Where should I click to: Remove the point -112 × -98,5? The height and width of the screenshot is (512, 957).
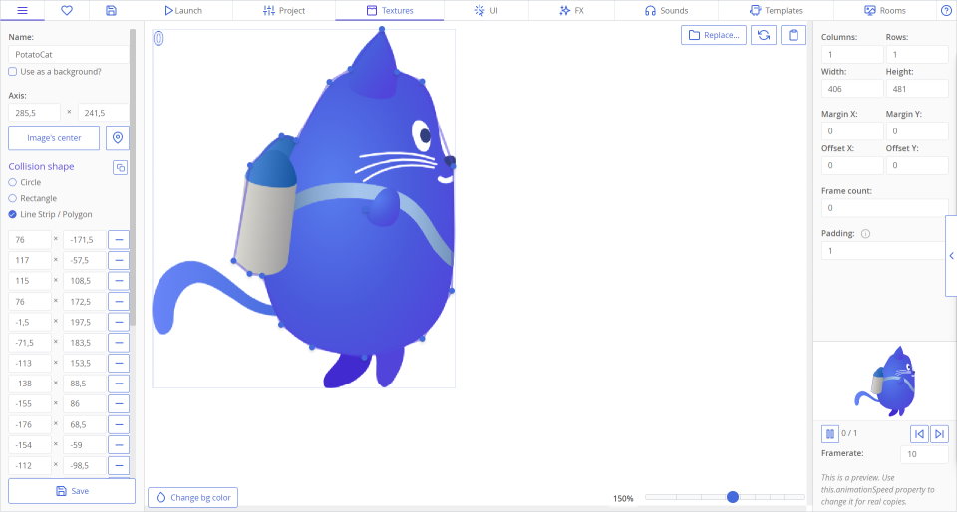pos(119,465)
